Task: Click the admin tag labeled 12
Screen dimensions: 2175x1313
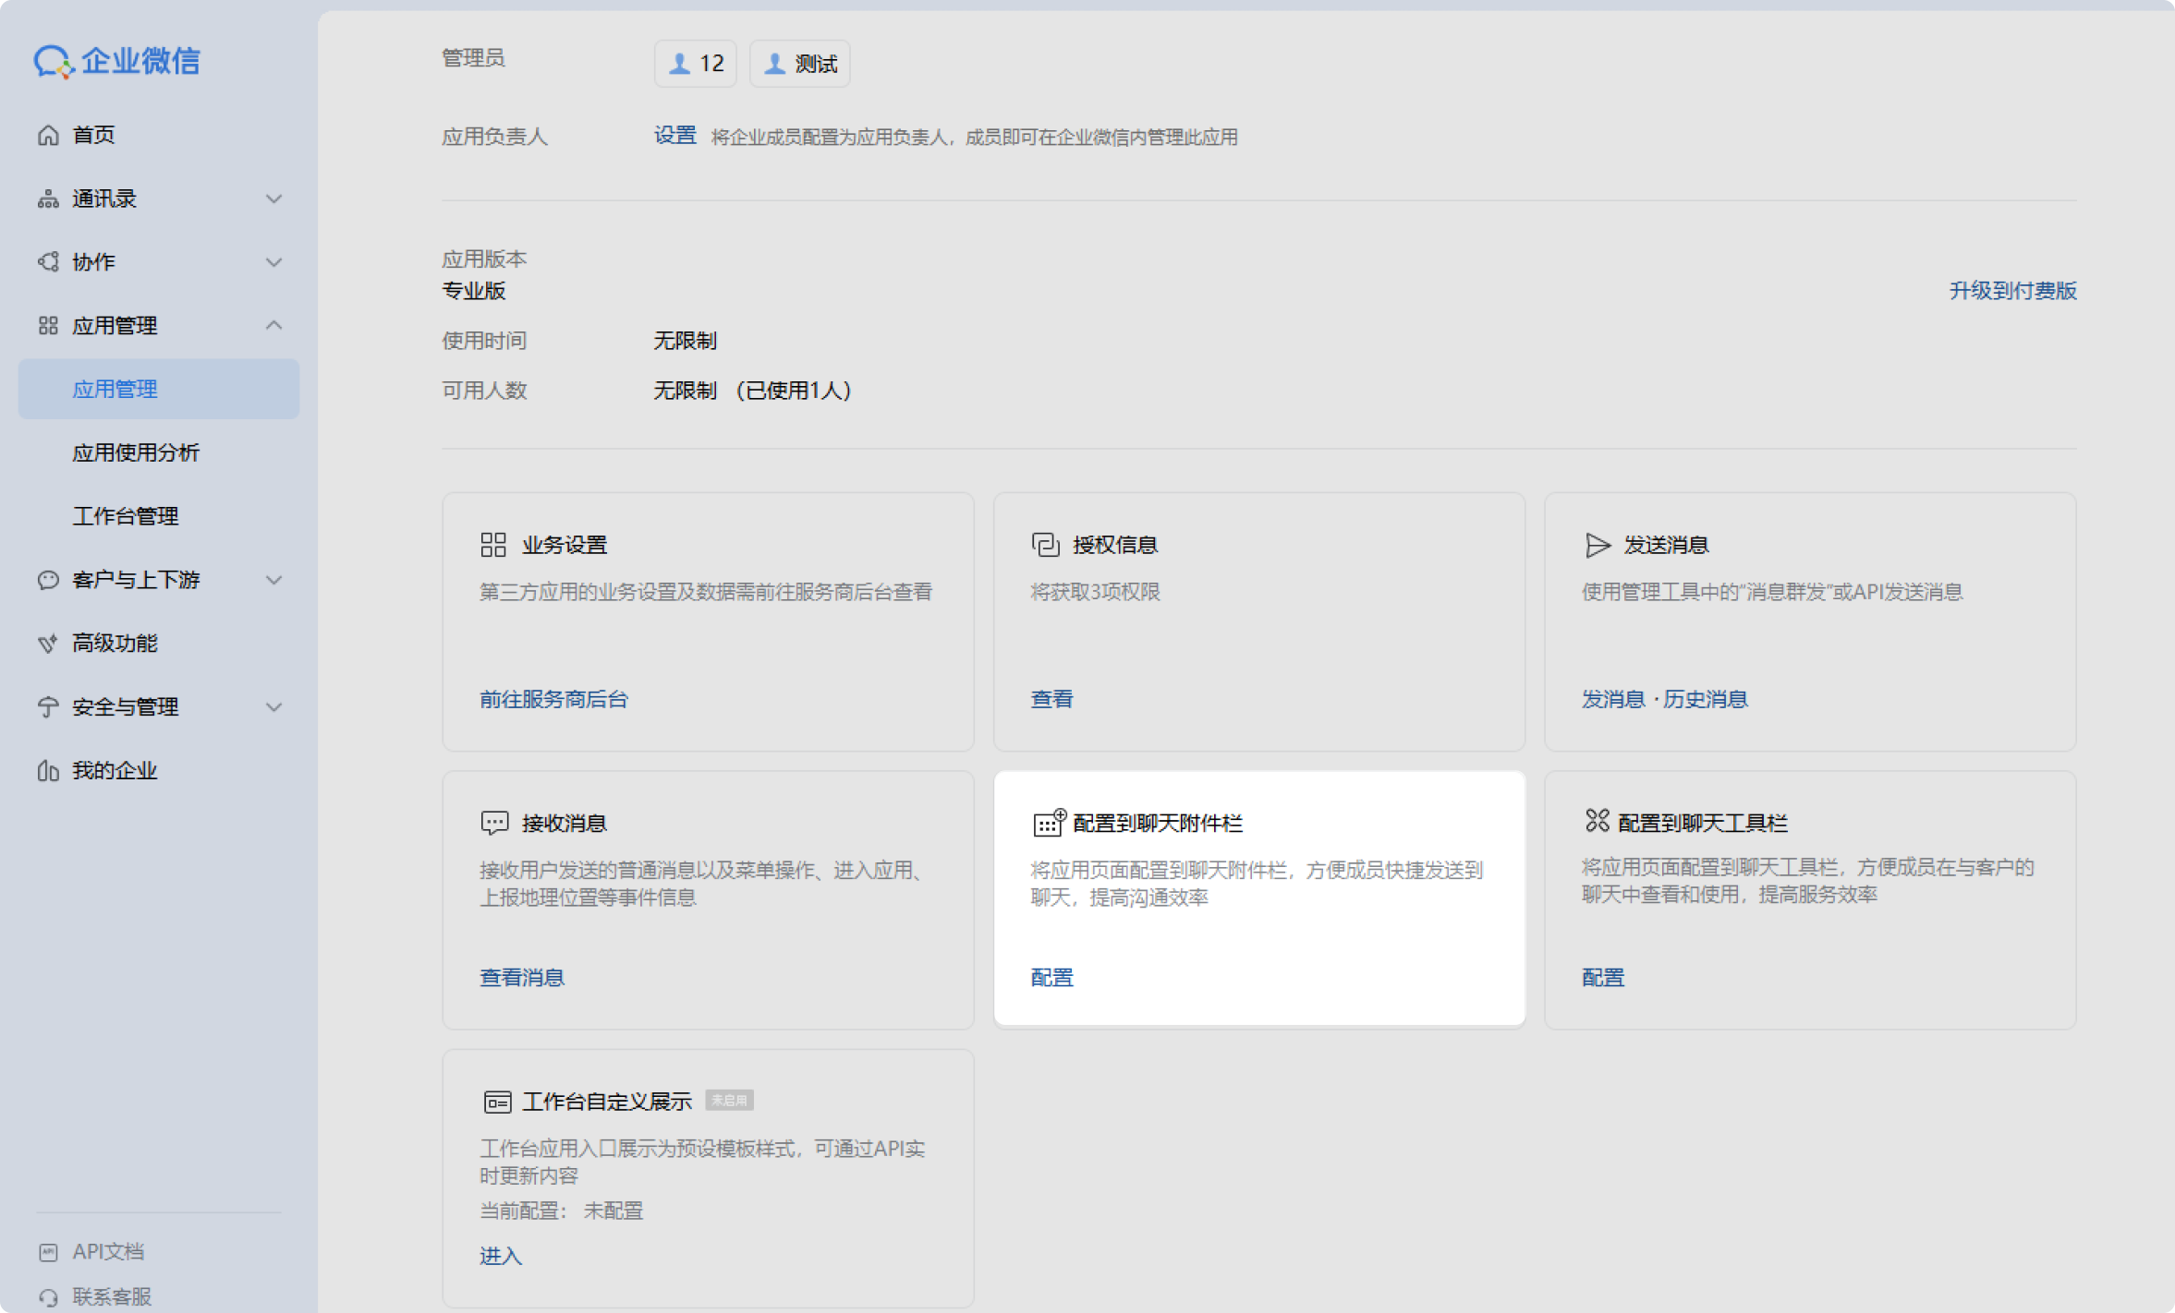Action: (x=695, y=64)
